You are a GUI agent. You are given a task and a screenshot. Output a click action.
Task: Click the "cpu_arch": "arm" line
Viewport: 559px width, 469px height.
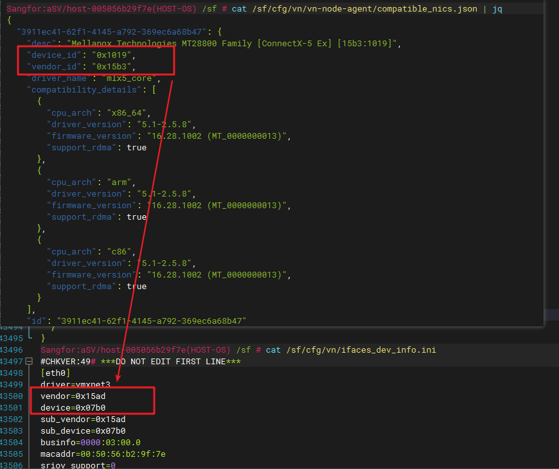pyautogui.click(x=91, y=182)
